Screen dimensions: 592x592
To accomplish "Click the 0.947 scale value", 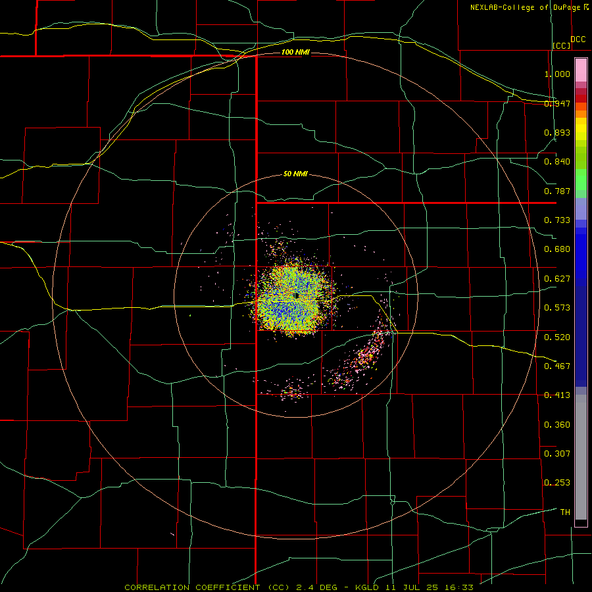I will coord(557,103).
